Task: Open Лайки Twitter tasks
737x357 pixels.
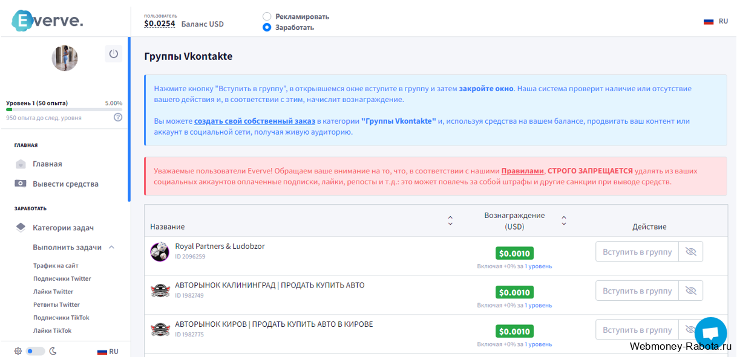Action: (53, 292)
